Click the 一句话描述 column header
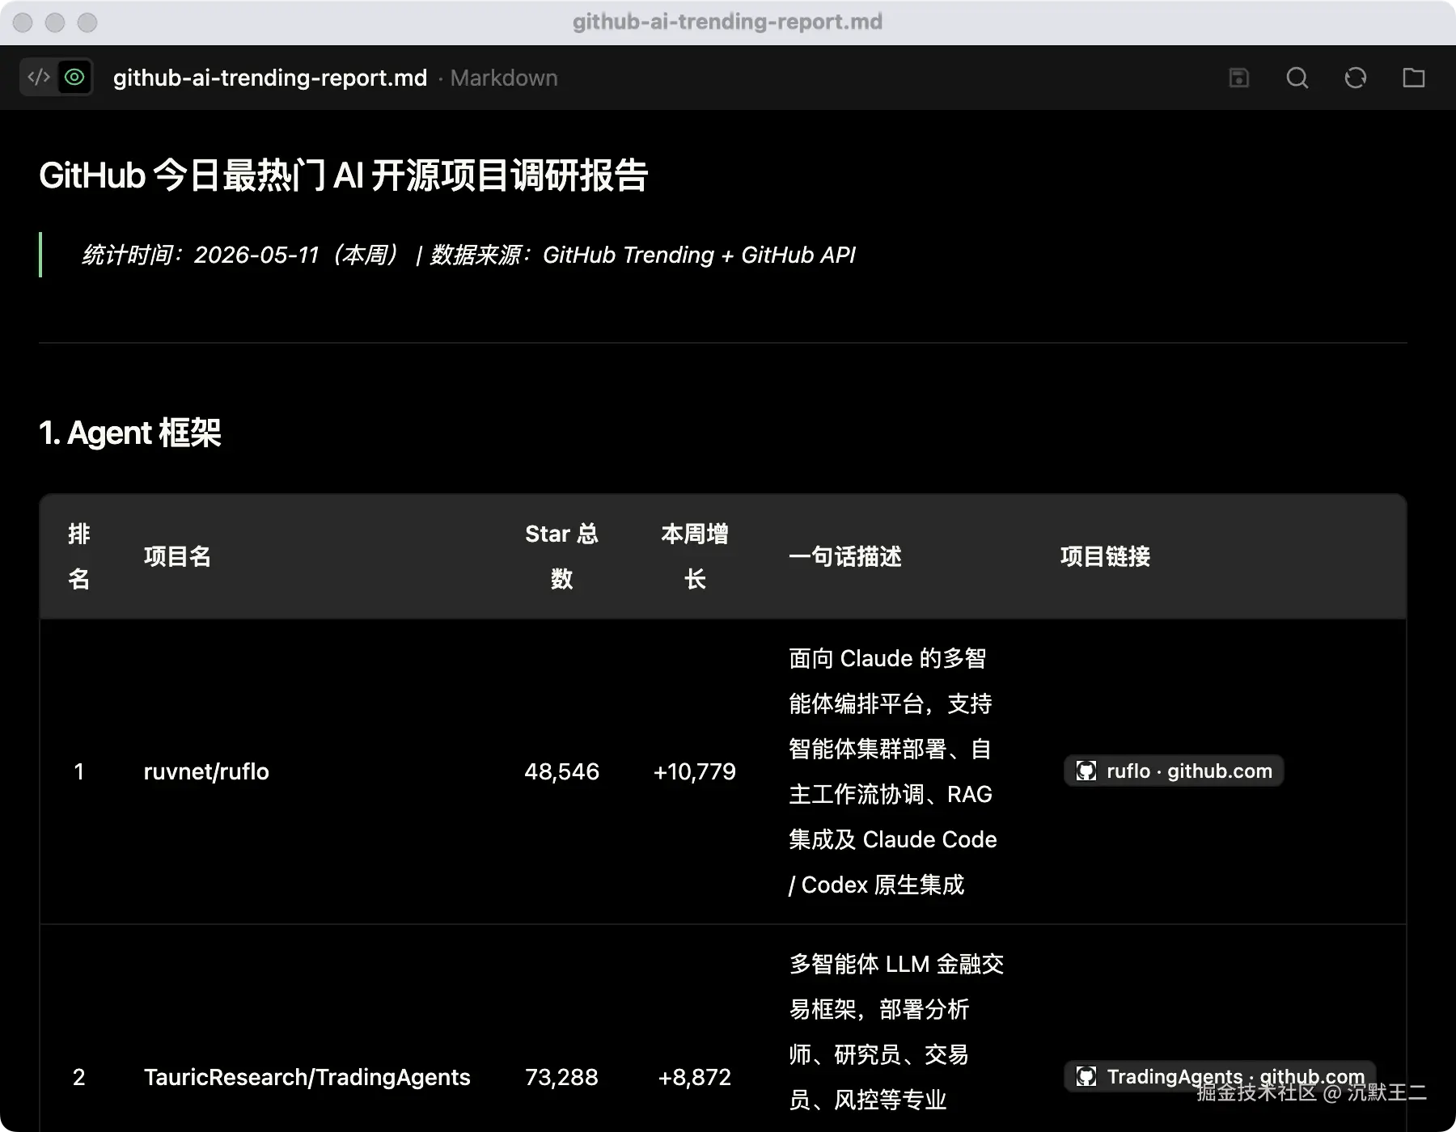 tap(845, 556)
